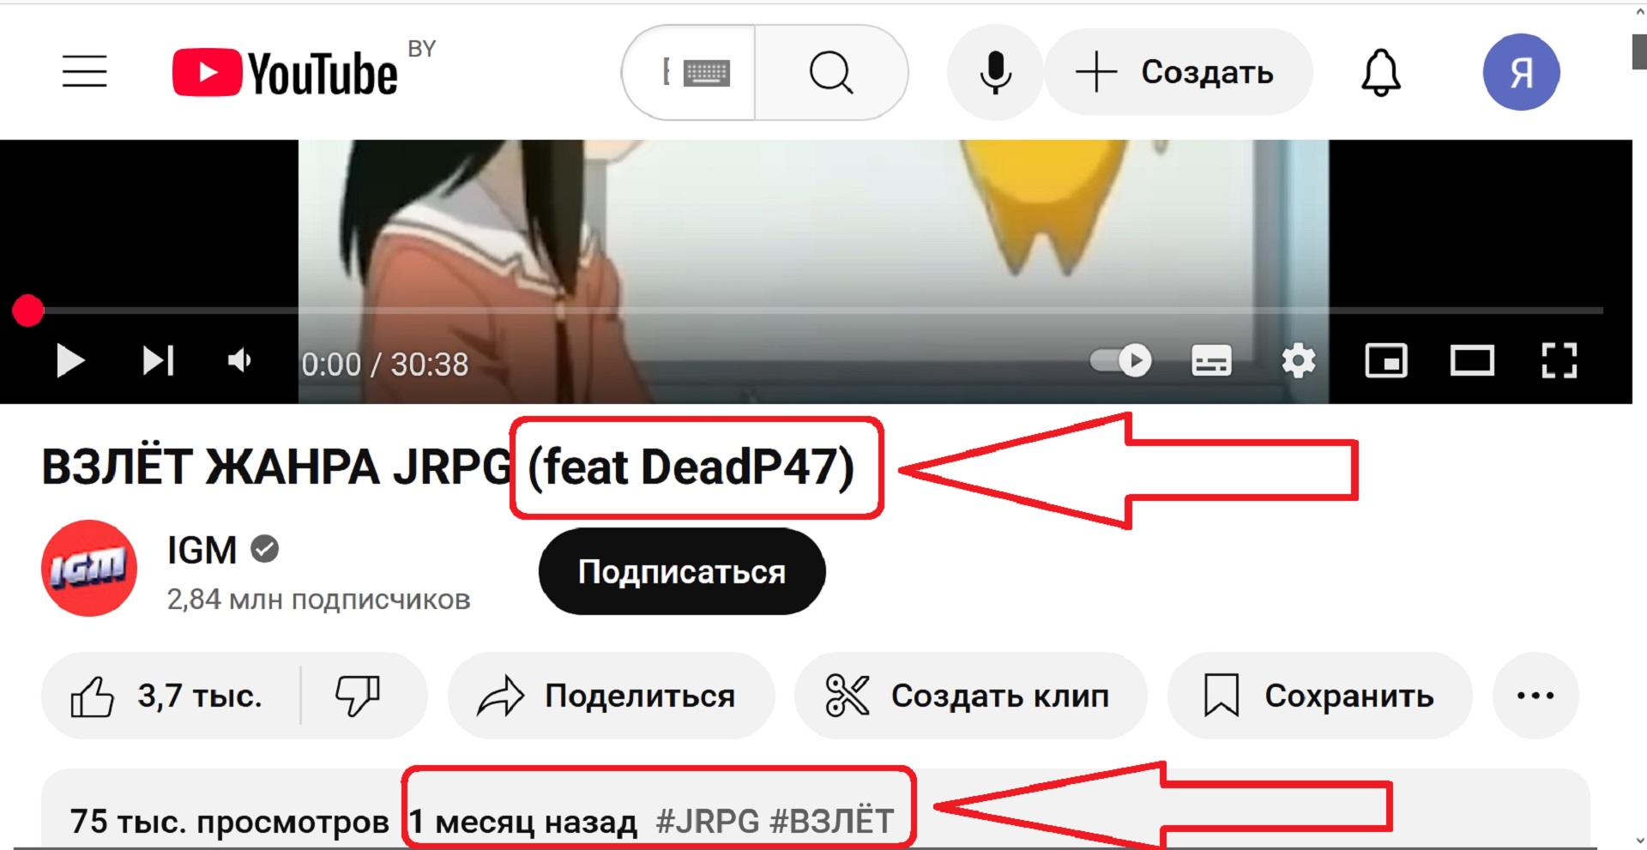Open the account avatar menu

click(1521, 72)
